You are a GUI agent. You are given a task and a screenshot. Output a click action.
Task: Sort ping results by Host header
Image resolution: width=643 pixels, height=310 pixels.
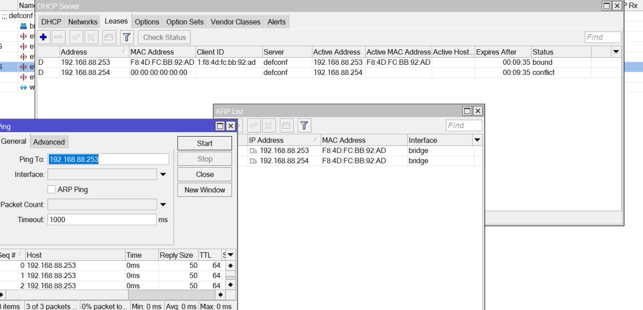click(x=75, y=255)
